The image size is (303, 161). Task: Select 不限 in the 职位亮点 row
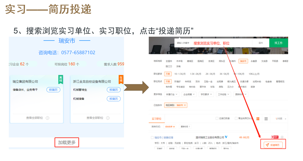(x=168, y=82)
